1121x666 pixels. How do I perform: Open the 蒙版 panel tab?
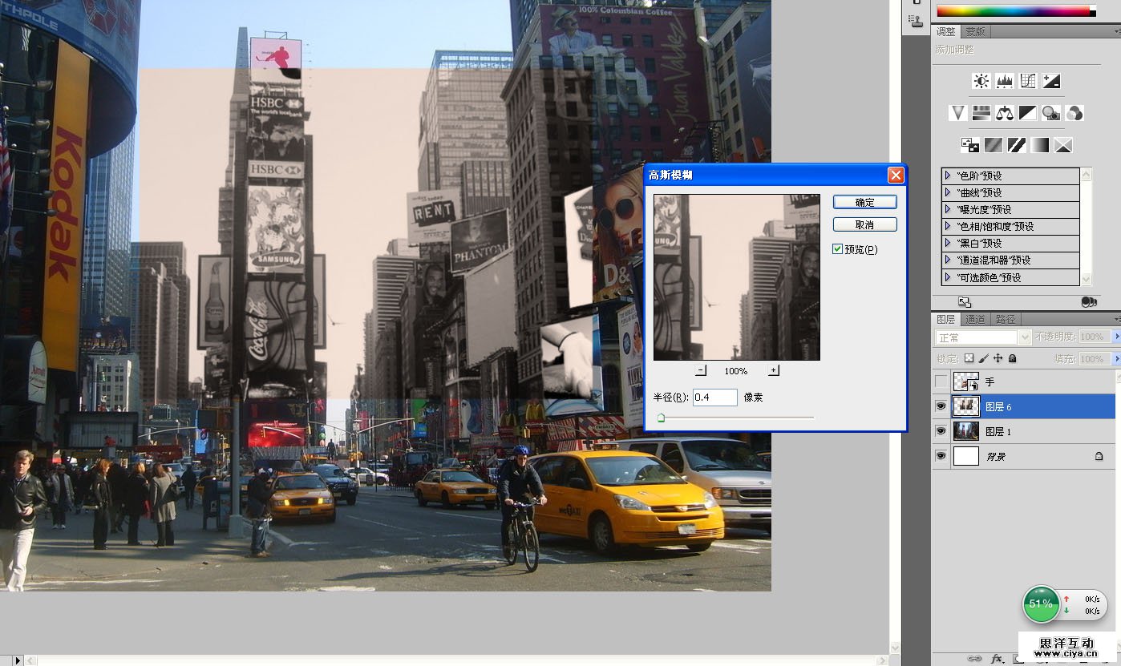(975, 32)
